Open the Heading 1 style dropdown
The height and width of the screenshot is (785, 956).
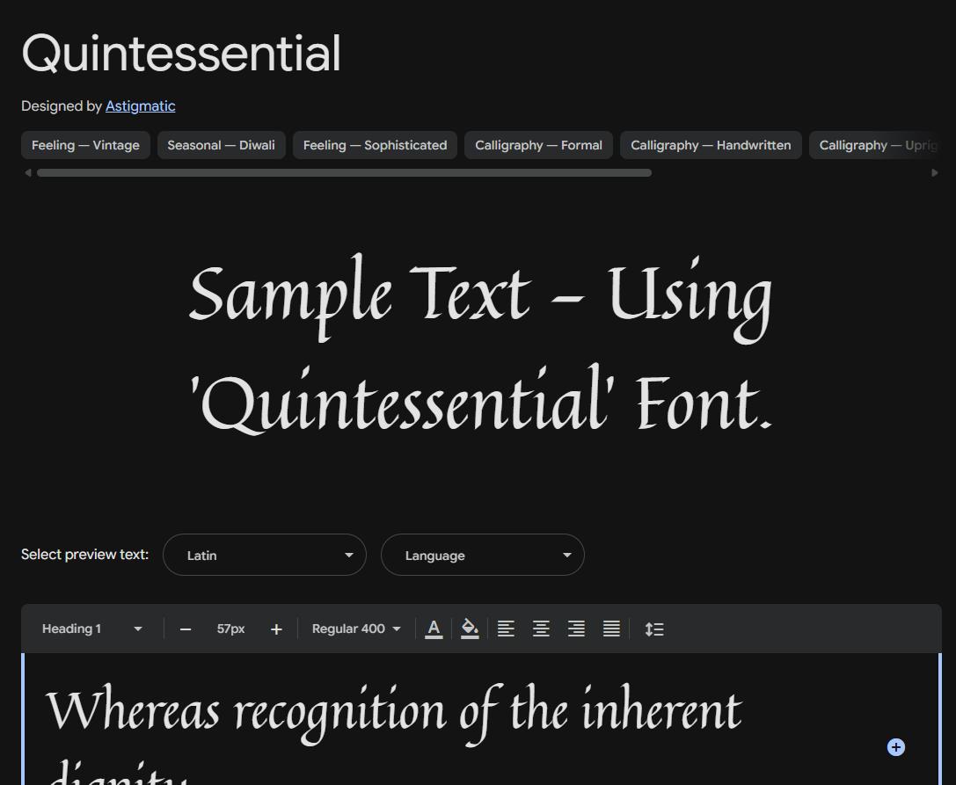(91, 629)
